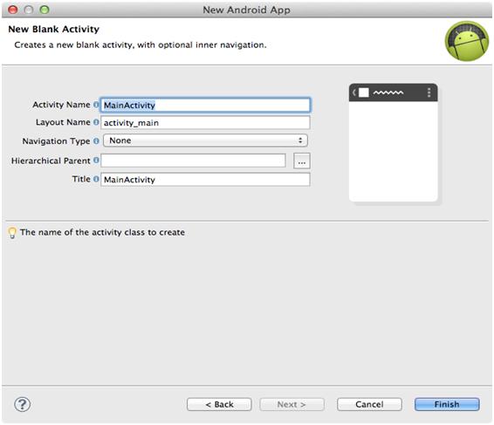Click the Android robot logo
Viewport: 494px width, 425px height.
[x=467, y=41]
